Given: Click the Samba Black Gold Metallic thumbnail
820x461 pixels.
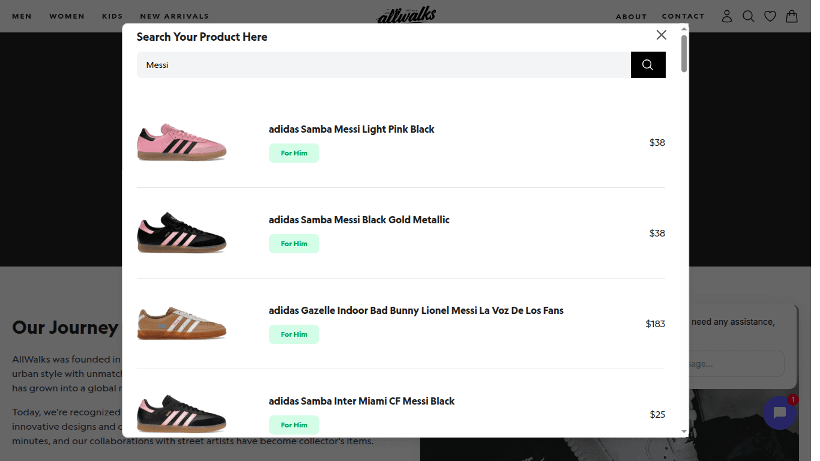Looking at the screenshot, I should point(182,233).
